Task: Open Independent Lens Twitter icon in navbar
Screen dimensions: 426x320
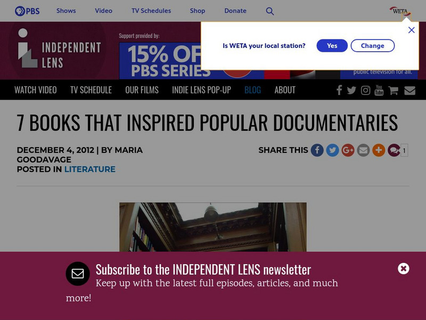Action: (351, 90)
